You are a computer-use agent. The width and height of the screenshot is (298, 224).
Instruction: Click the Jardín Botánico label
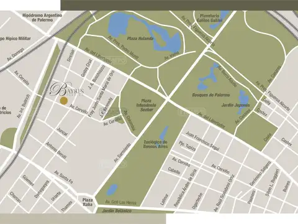[x=117, y=211]
